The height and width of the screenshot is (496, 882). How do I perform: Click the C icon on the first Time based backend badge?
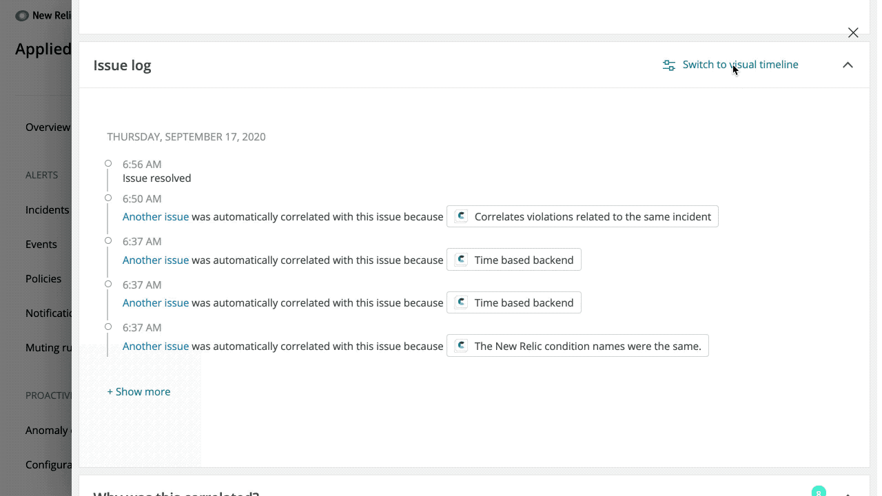coord(460,259)
